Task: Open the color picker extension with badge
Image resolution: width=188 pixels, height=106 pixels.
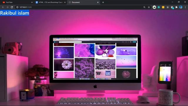Action: point(172,7)
